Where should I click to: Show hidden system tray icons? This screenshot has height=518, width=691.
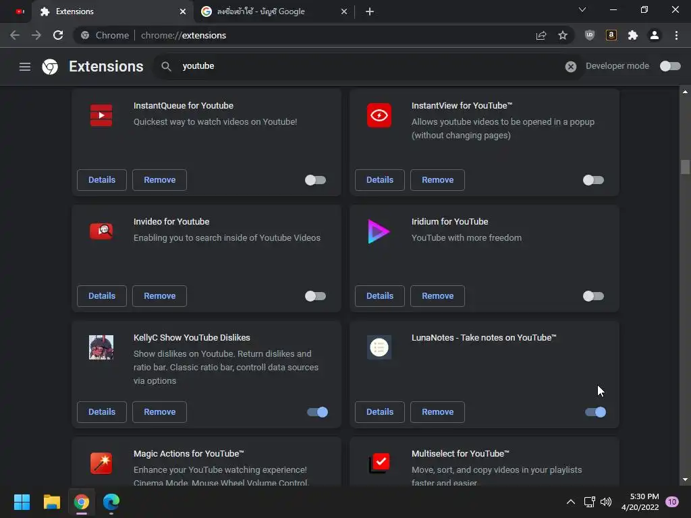click(x=570, y=502)
